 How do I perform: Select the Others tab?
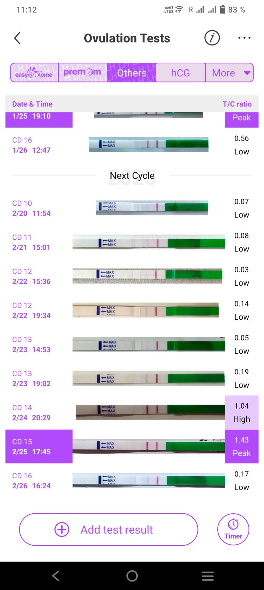tap(132, 73)
